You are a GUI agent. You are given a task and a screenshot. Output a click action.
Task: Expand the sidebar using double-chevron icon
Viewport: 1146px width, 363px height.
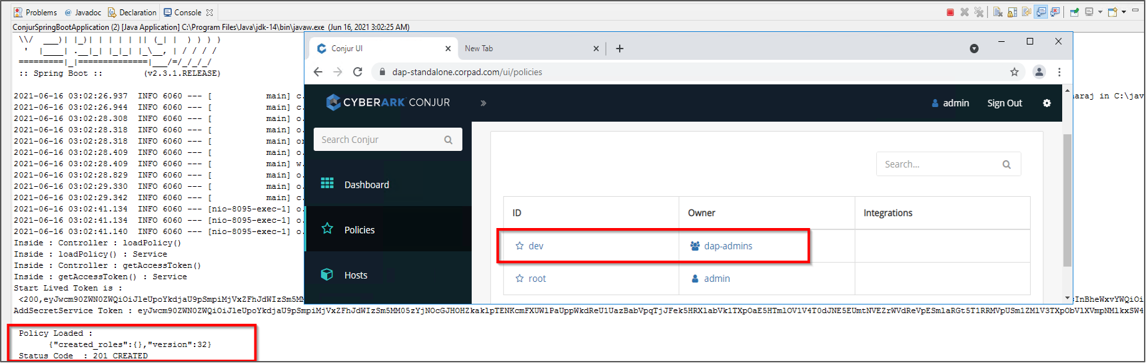click(483, 103)
